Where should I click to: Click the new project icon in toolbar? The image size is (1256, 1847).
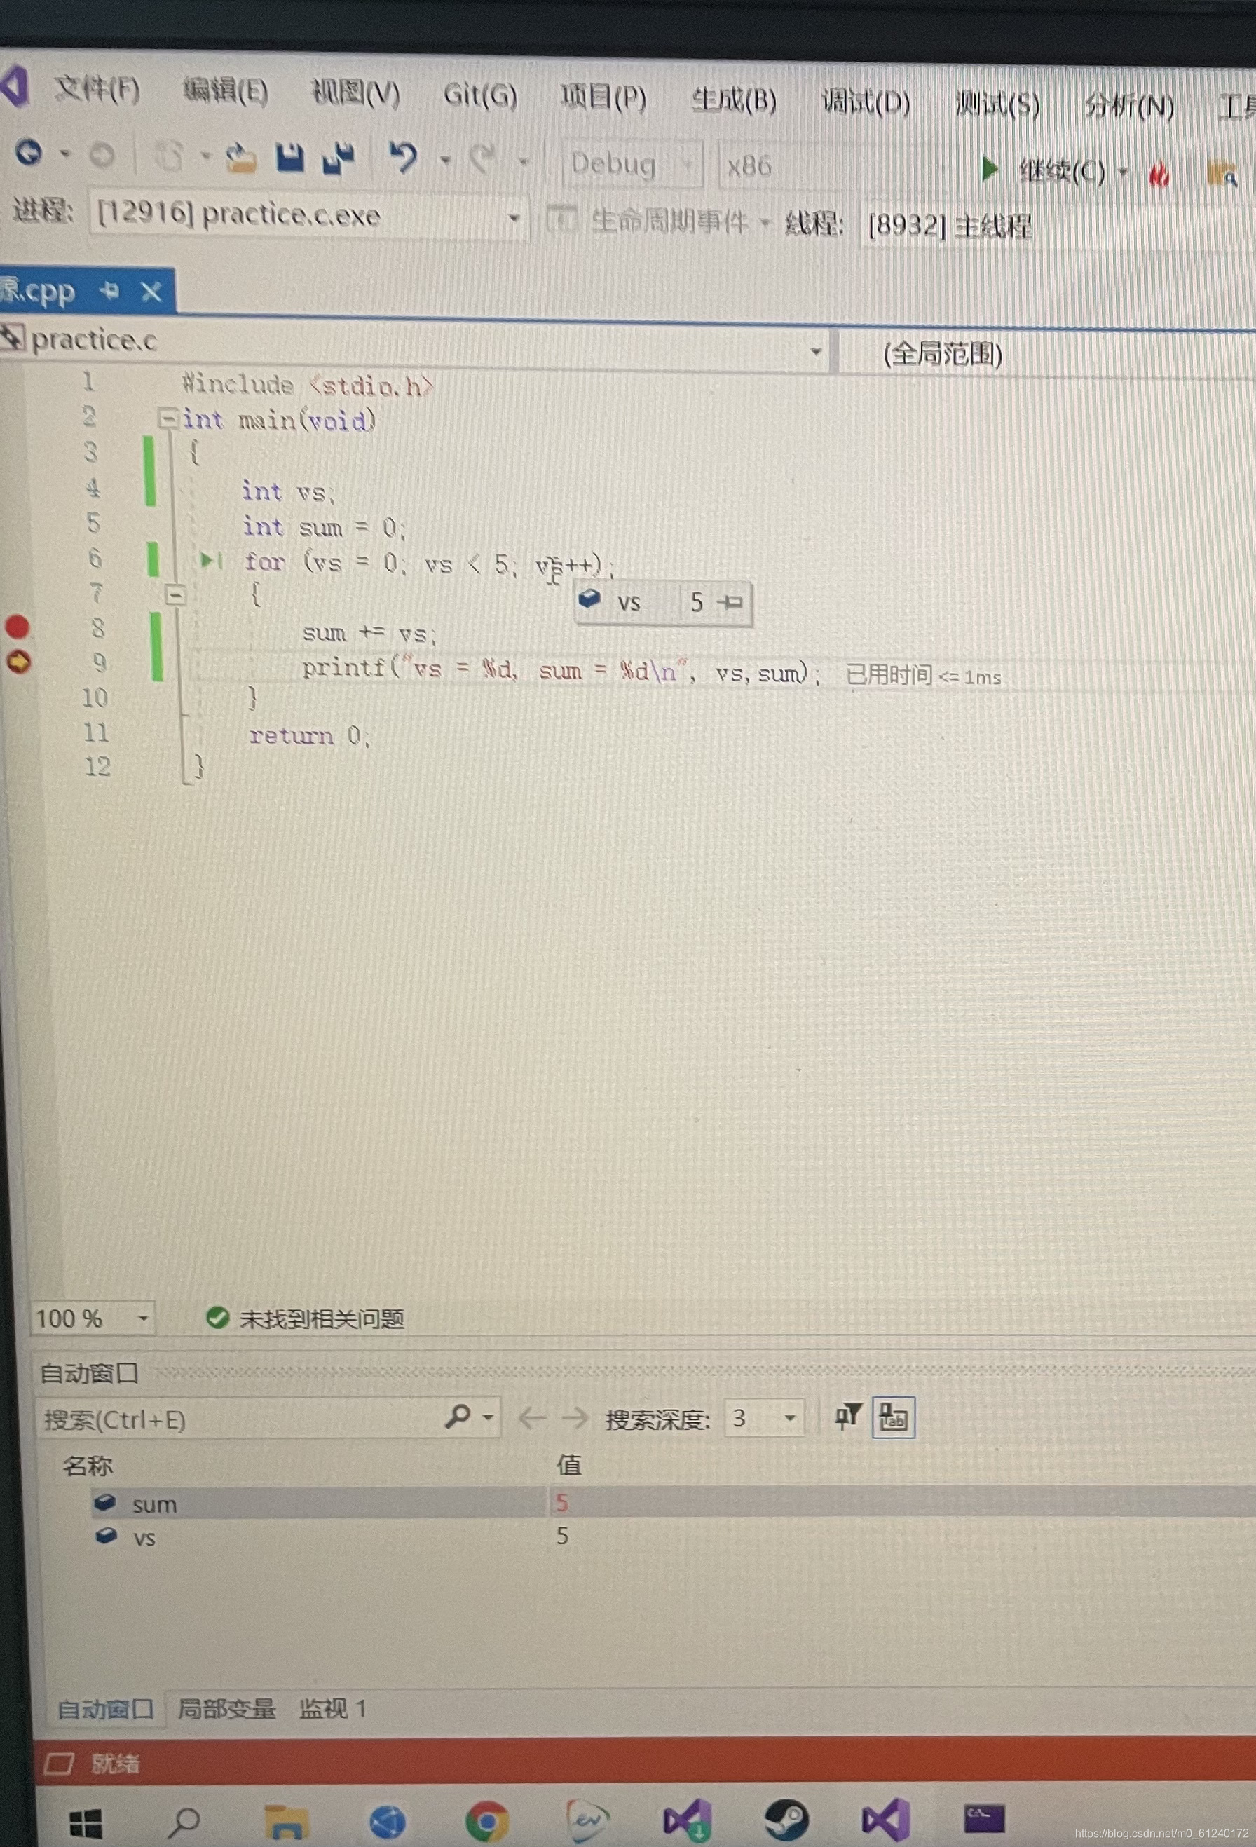(x=168, y=156)
